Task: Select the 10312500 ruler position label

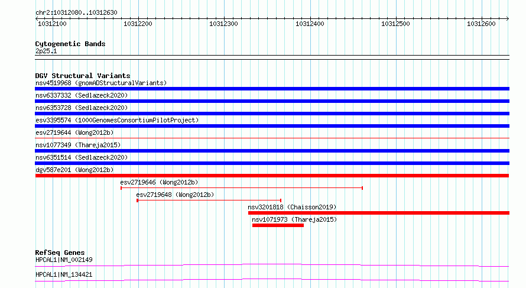Action: click(x=395, y=24)
